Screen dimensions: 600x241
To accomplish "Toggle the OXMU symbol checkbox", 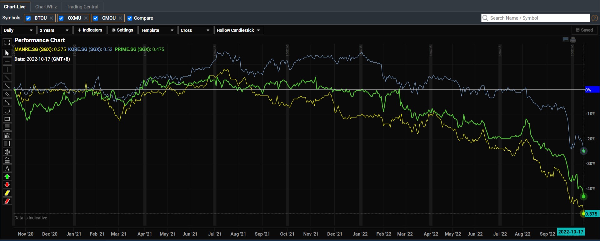I will pyautogui.click(x=61, y=18).
